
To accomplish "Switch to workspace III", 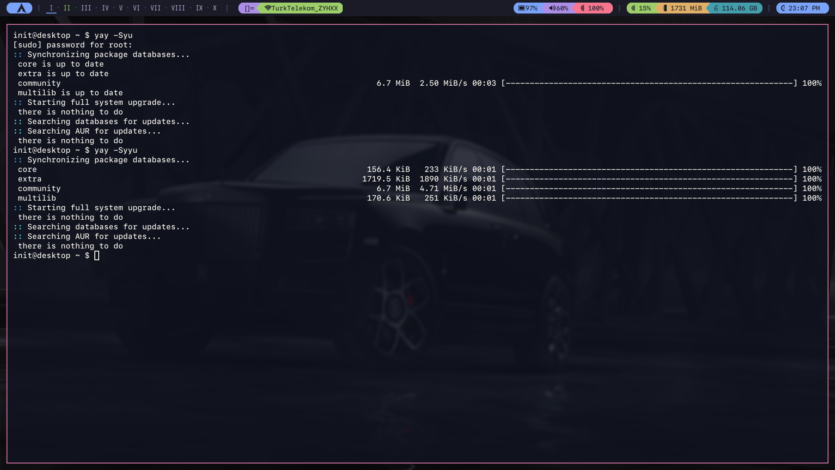I will (x=86, y=8).
